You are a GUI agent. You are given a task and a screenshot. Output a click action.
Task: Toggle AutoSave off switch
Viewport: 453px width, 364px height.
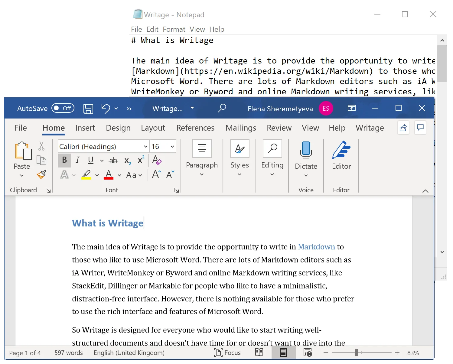click(63, 108)
